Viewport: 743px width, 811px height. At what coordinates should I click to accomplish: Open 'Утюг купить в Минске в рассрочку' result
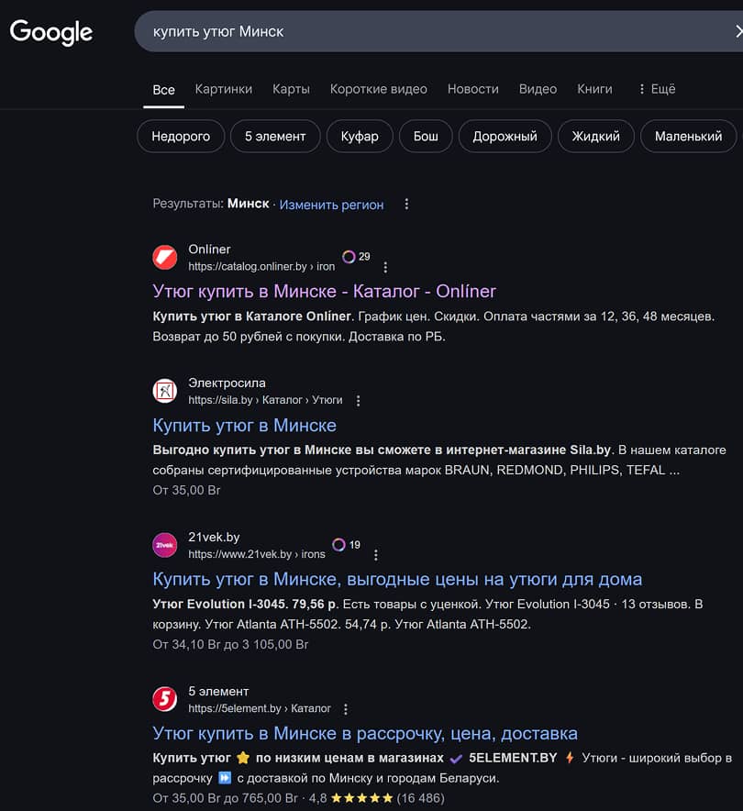[x=365, y=733]
